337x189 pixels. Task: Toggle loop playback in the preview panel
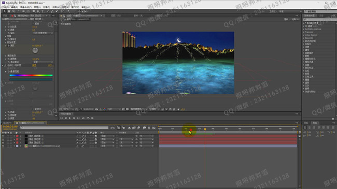(88, 118)
